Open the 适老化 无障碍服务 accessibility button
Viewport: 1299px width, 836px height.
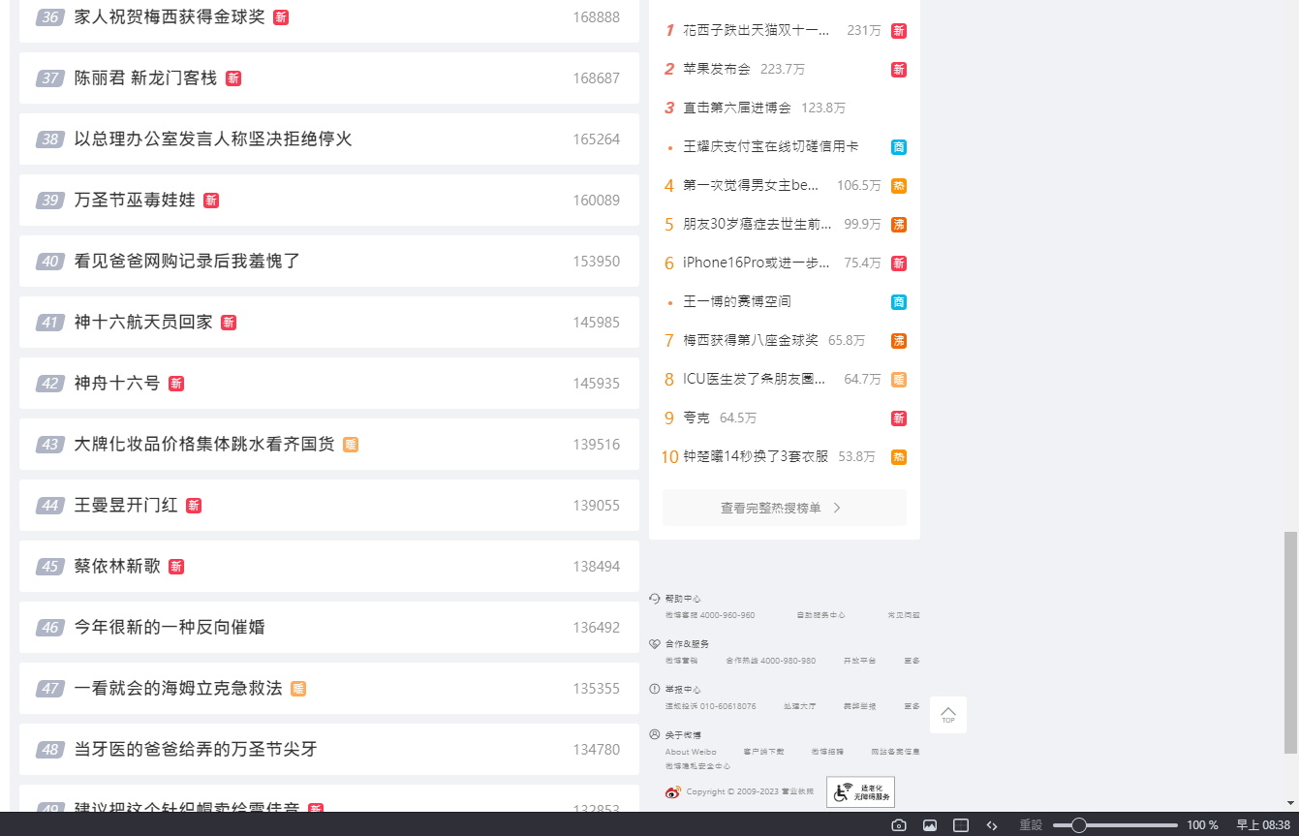tap(860, 792)
